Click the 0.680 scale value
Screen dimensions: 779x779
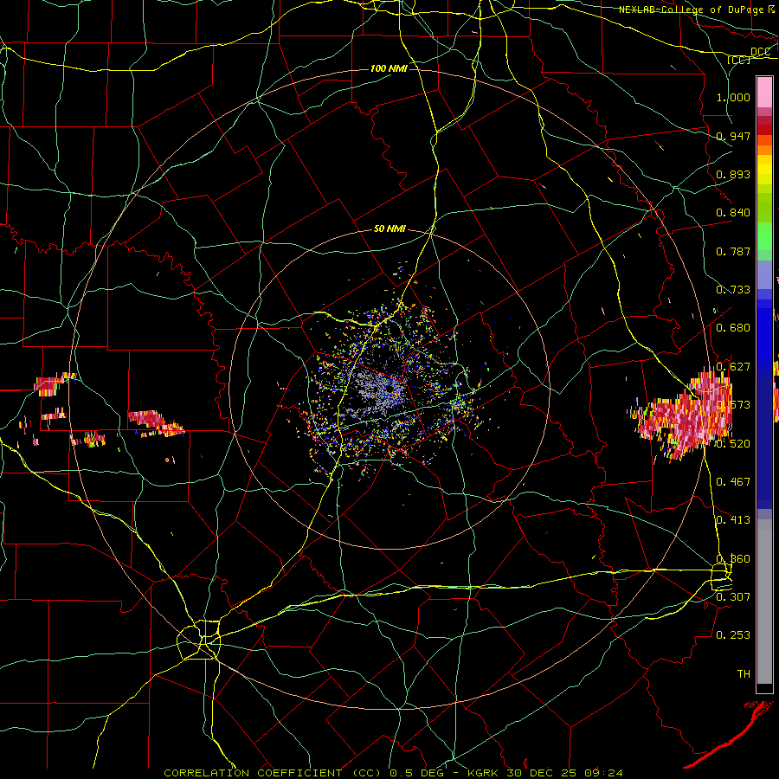tap(733, 328)
